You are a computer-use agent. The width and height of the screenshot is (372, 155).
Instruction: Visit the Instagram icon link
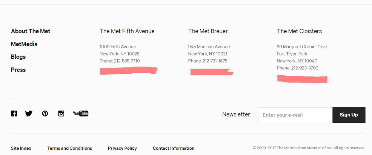tap(61, 114)
